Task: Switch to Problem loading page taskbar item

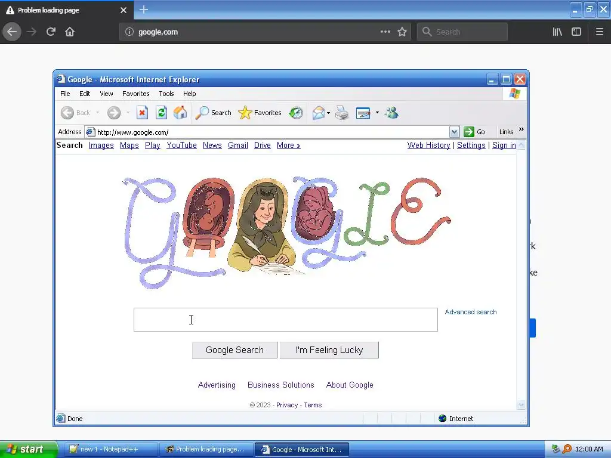Action: tap(206, 449)
